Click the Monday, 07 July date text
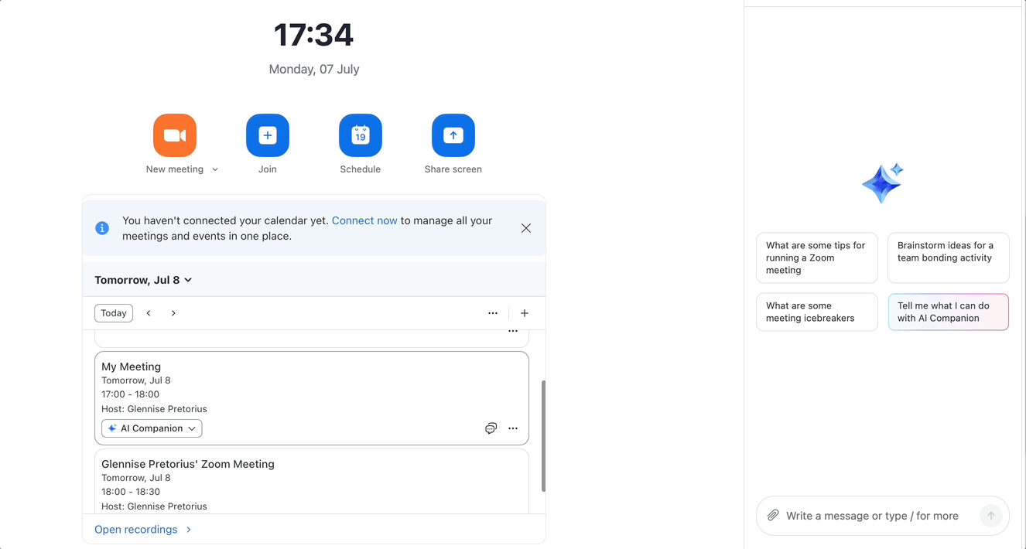 [x=314, y=69]
